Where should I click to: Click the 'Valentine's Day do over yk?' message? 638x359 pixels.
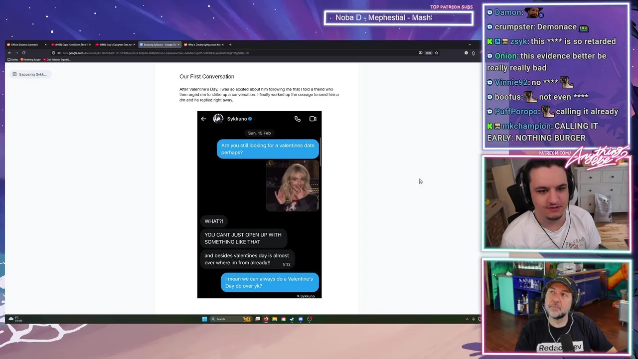[269, 282]
